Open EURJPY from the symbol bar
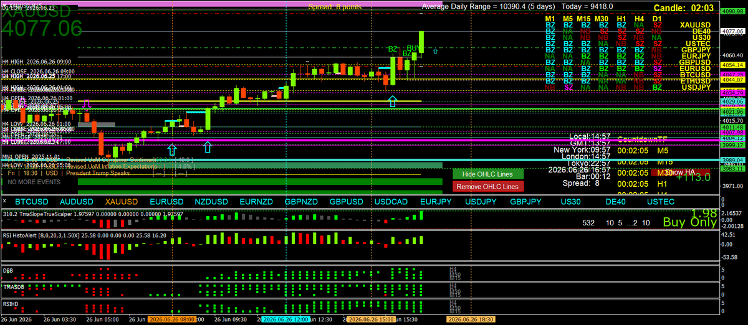 (x=436, y=202)
